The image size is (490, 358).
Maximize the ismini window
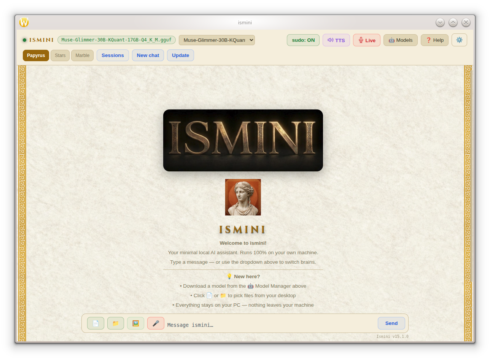coord(453,22)
